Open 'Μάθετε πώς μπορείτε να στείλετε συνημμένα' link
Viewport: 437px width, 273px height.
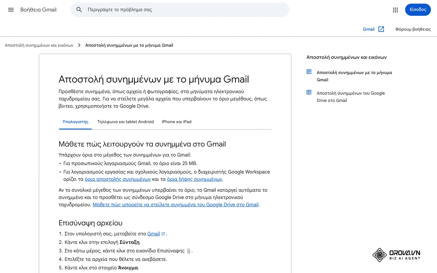click(x=176, y=205)
